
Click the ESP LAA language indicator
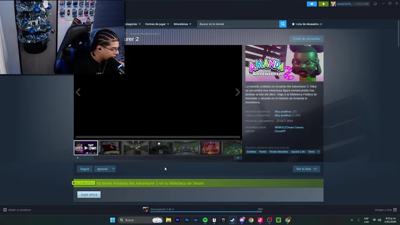click(x=366, y=220)
